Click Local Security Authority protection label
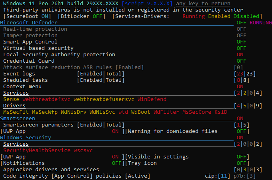 [x=59, y=55]
